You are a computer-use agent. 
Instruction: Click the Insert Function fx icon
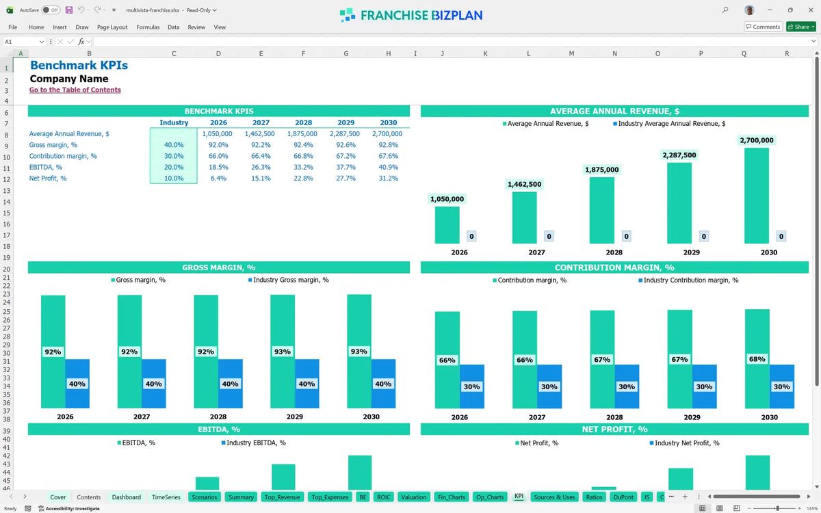[x=81, y=42]
